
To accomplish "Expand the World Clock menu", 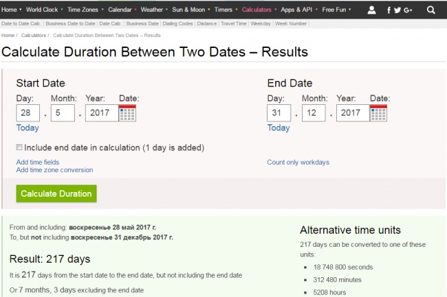I will coord(42,10).
